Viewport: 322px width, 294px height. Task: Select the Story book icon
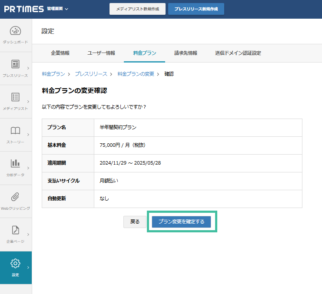coord(15,131)
